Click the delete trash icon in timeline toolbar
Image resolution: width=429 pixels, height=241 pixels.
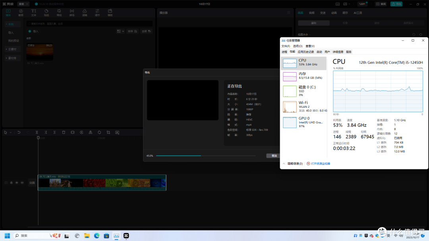(x=64, y=132)
